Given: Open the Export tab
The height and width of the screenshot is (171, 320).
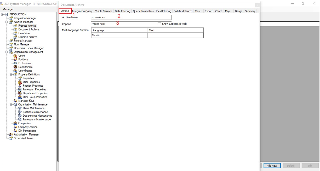Looking at the screenshot, I should (x=209, y=11).
